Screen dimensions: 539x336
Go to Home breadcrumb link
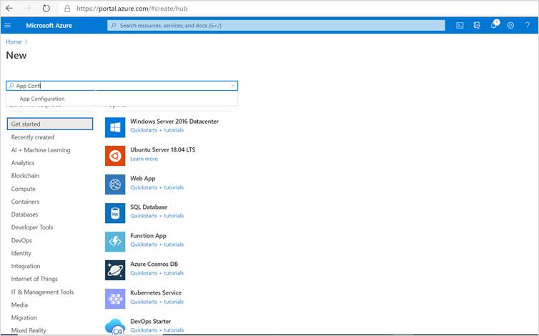click(x=14, y=41)
